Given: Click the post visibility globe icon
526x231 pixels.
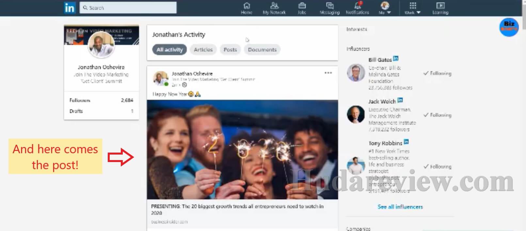Looking at the screenshot, I should point(184,85).
